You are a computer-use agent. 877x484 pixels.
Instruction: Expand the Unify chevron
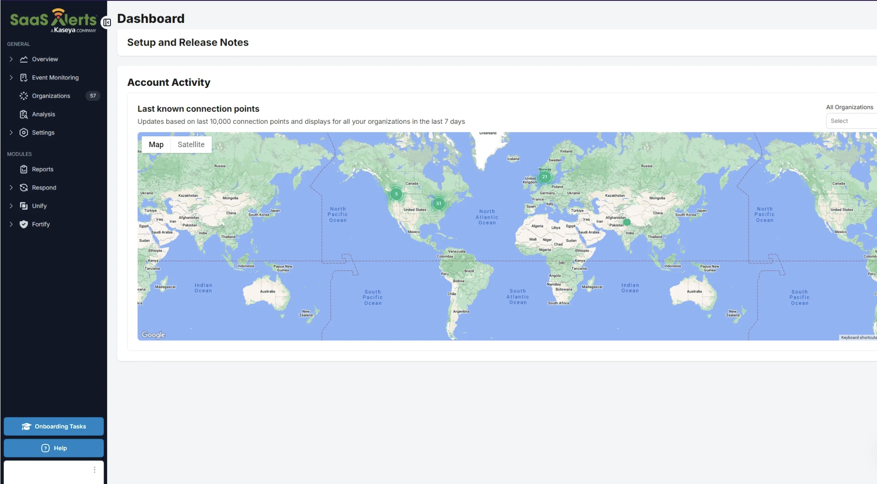tap(11, 206)
